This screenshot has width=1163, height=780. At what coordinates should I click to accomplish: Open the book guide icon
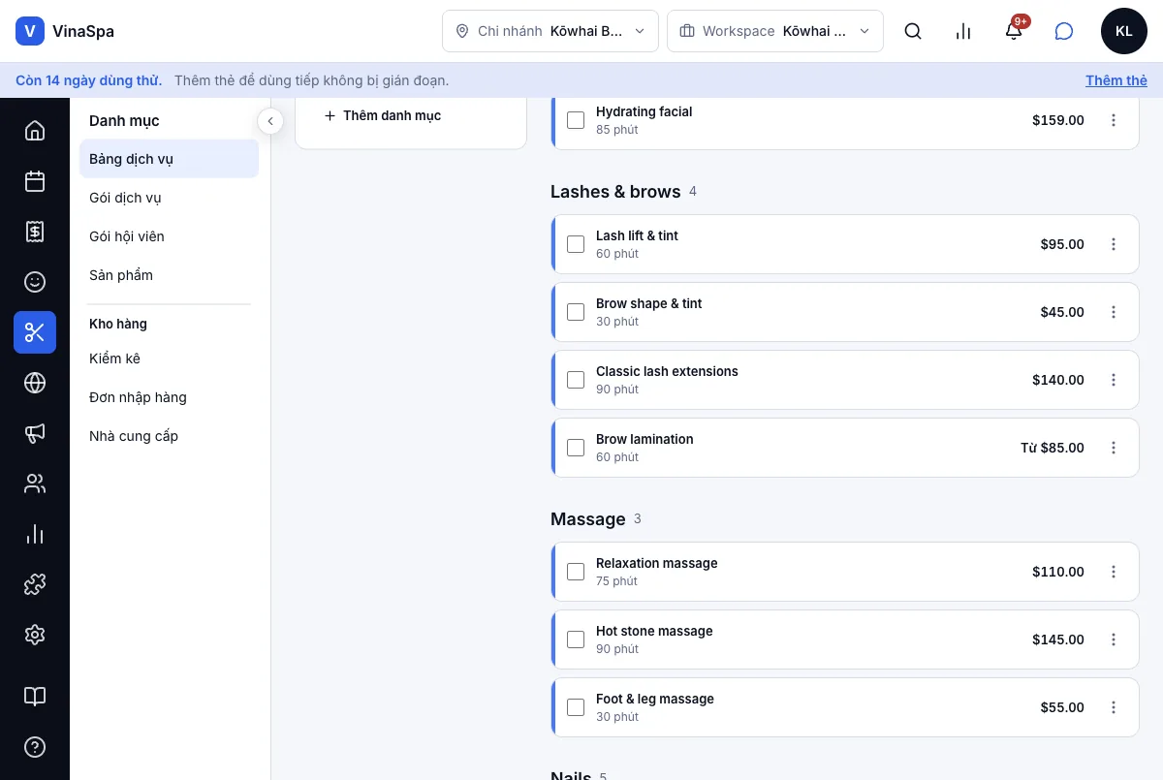click(35, 697)
